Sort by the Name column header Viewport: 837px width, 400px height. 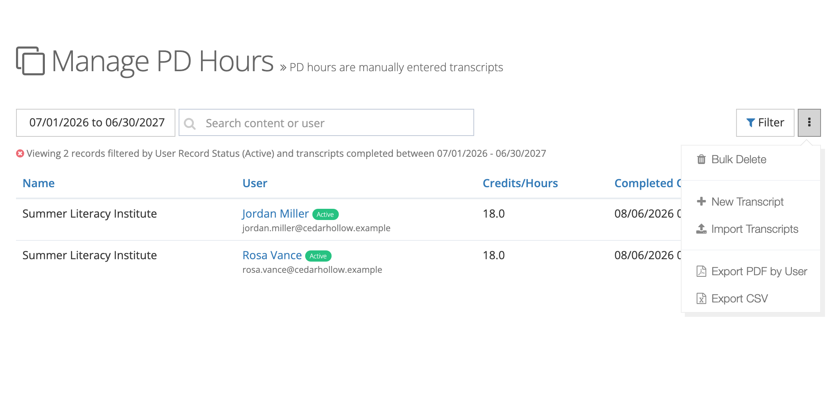point(38,183)
